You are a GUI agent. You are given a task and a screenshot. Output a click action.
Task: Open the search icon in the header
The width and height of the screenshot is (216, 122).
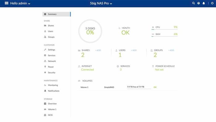193,3
